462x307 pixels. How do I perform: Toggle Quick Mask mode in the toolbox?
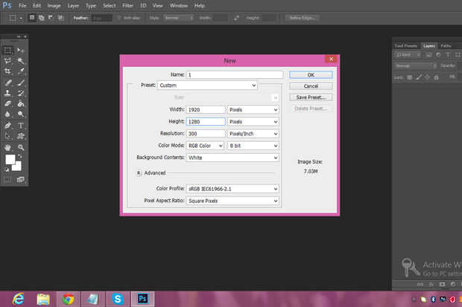pos(8,178)
